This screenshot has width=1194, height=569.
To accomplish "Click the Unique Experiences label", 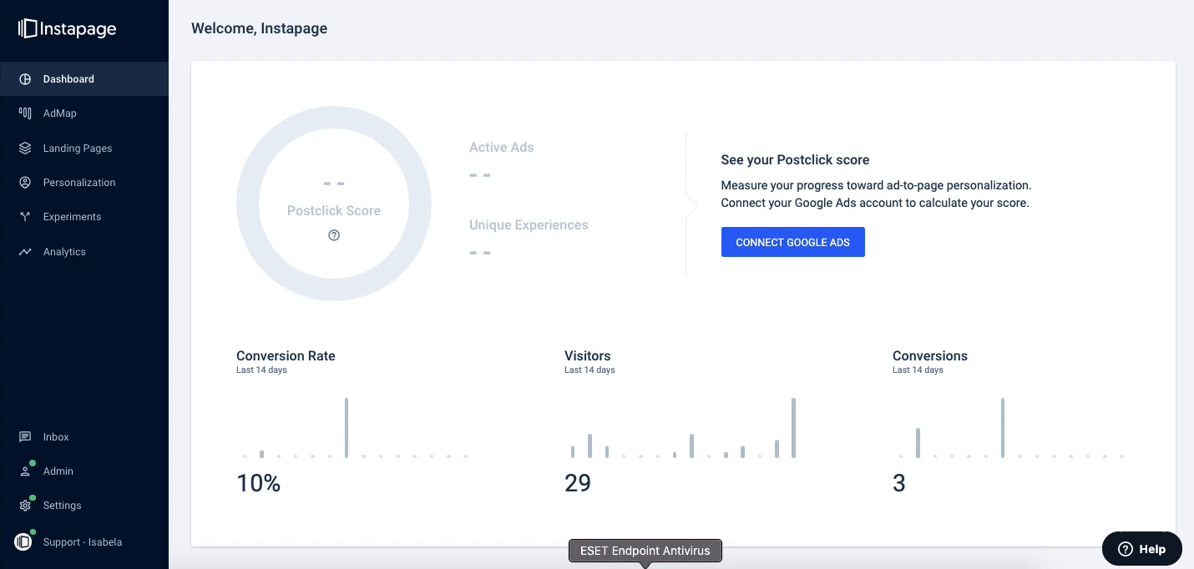I will [529, 224].
